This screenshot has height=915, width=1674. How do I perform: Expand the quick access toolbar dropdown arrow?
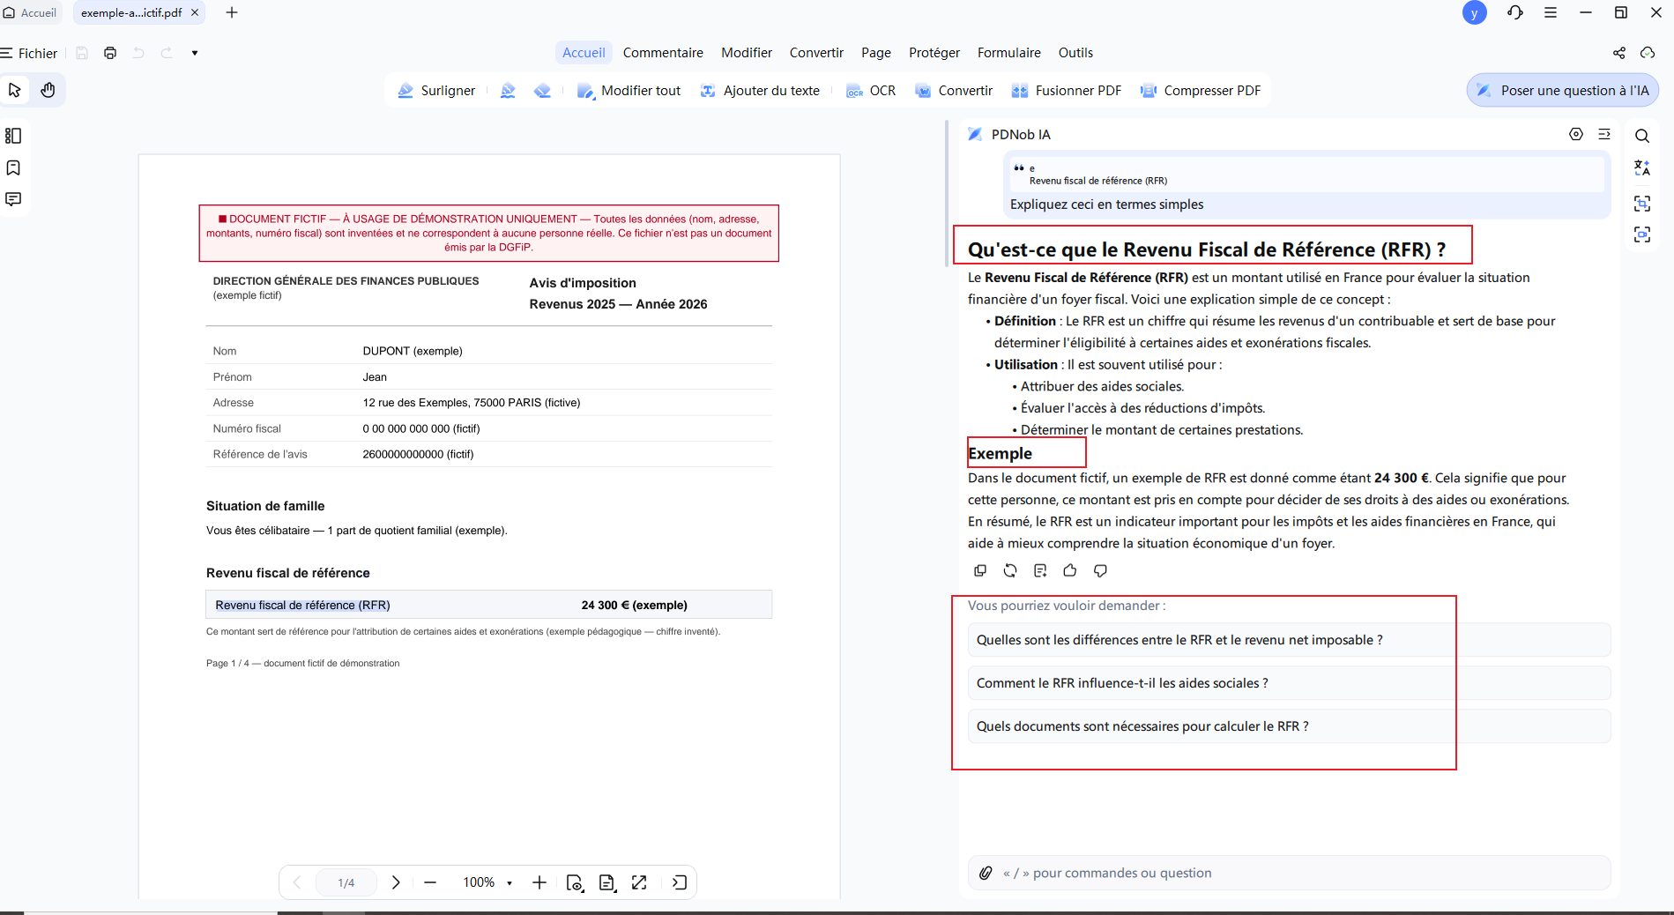195,53
